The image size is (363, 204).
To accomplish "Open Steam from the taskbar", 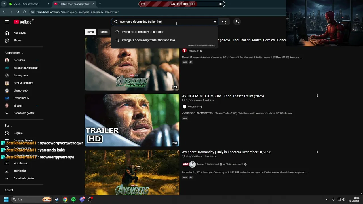I will point(57,199).
